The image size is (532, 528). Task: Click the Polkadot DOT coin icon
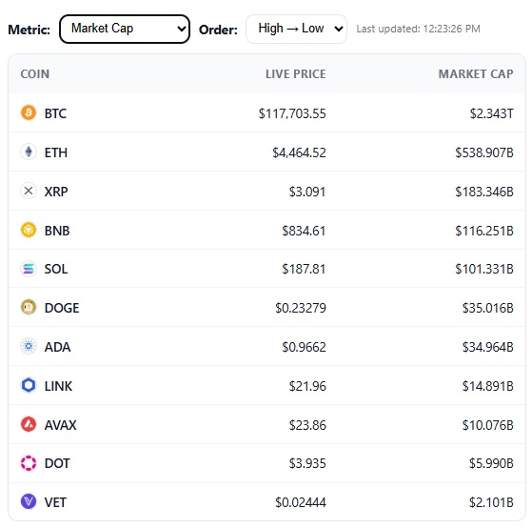tap(29, 463)
